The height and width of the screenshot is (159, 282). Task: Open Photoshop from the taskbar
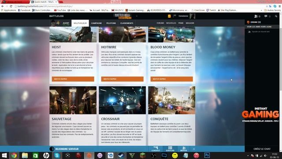pyautogui.click(x=207, y=155)
